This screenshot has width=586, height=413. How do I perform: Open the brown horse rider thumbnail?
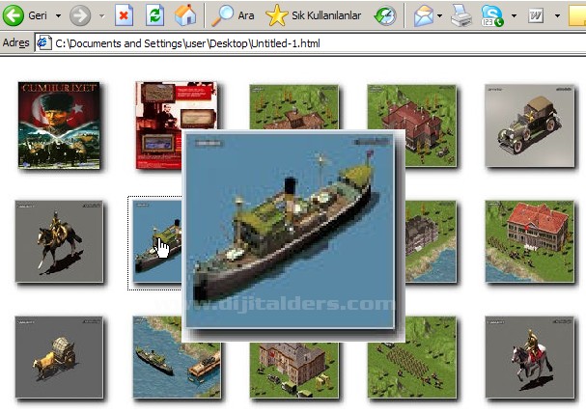59,241
